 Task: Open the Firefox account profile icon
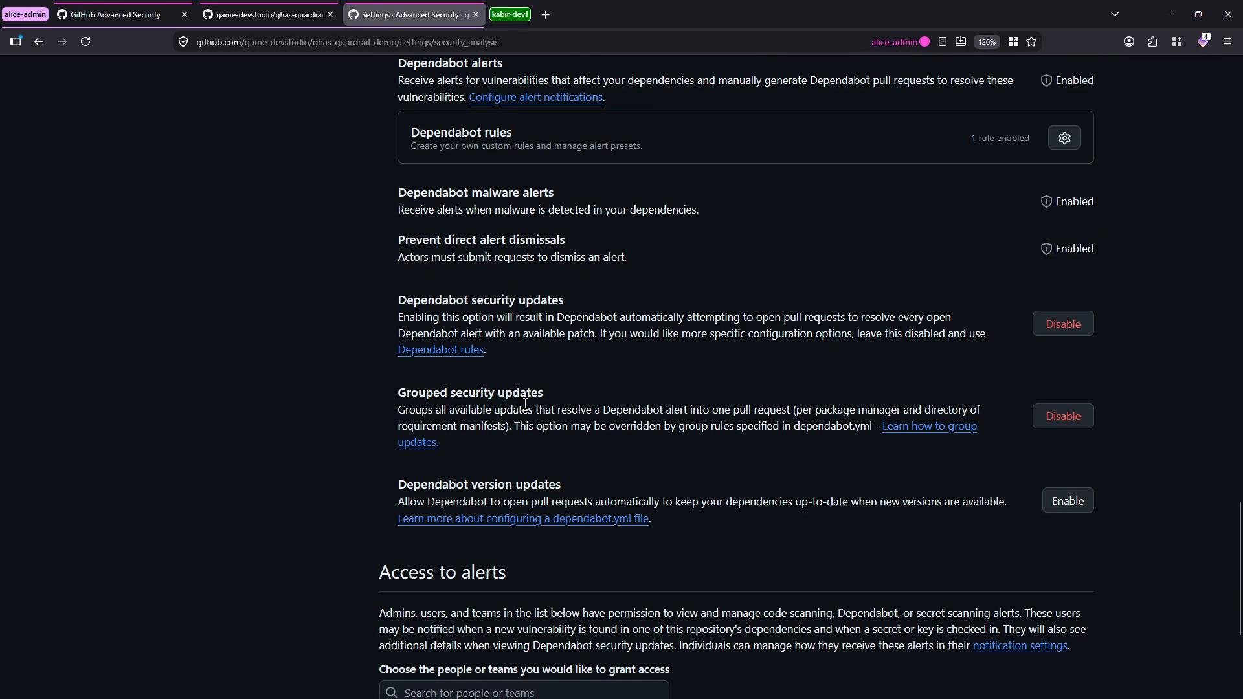click(1129, 42)
